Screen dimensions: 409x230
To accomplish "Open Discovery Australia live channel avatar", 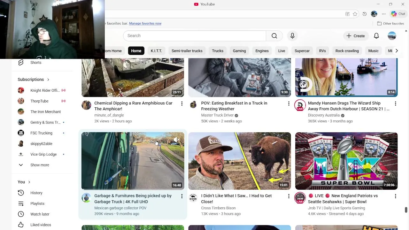I will (300, 105).
